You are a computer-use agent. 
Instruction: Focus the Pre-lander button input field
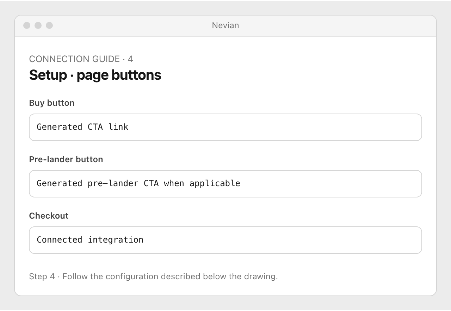pos(225,184)
